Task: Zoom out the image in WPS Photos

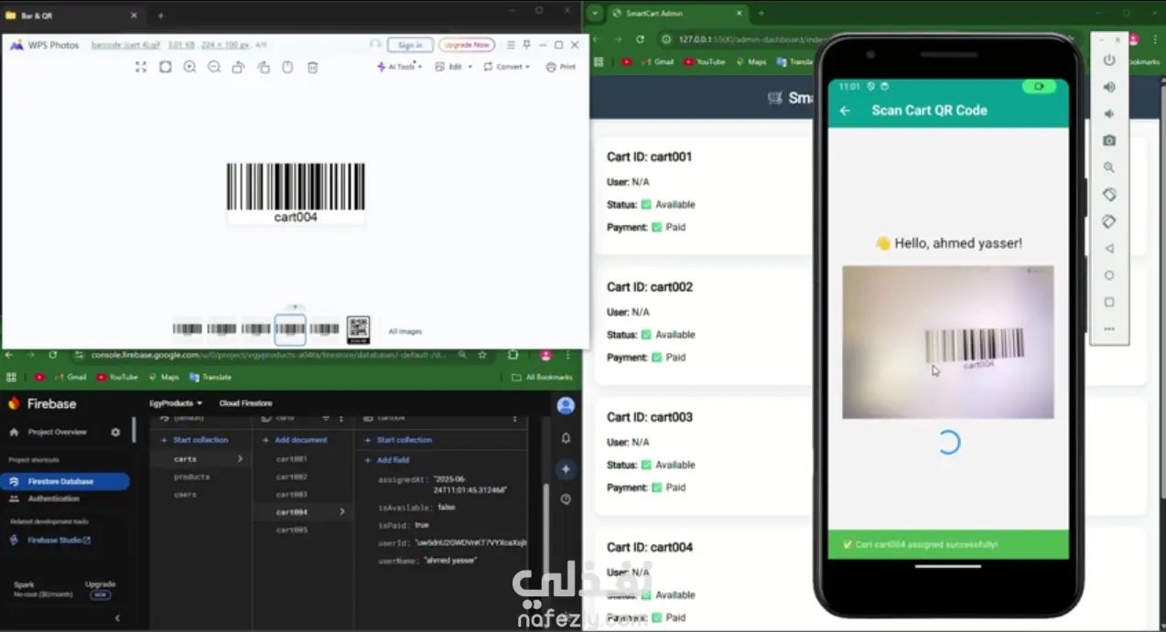Action: (x=214, y=67)
